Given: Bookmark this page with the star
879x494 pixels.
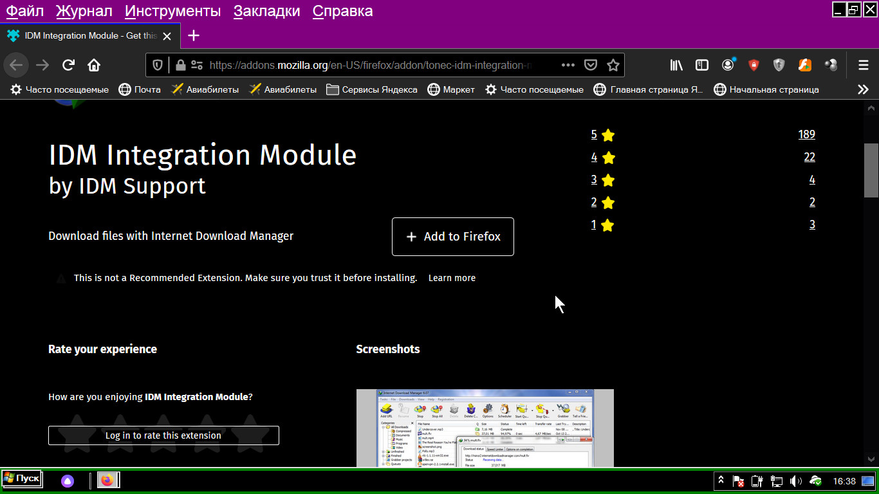Looking at the screenshot, I should click(x=613, y=65).
